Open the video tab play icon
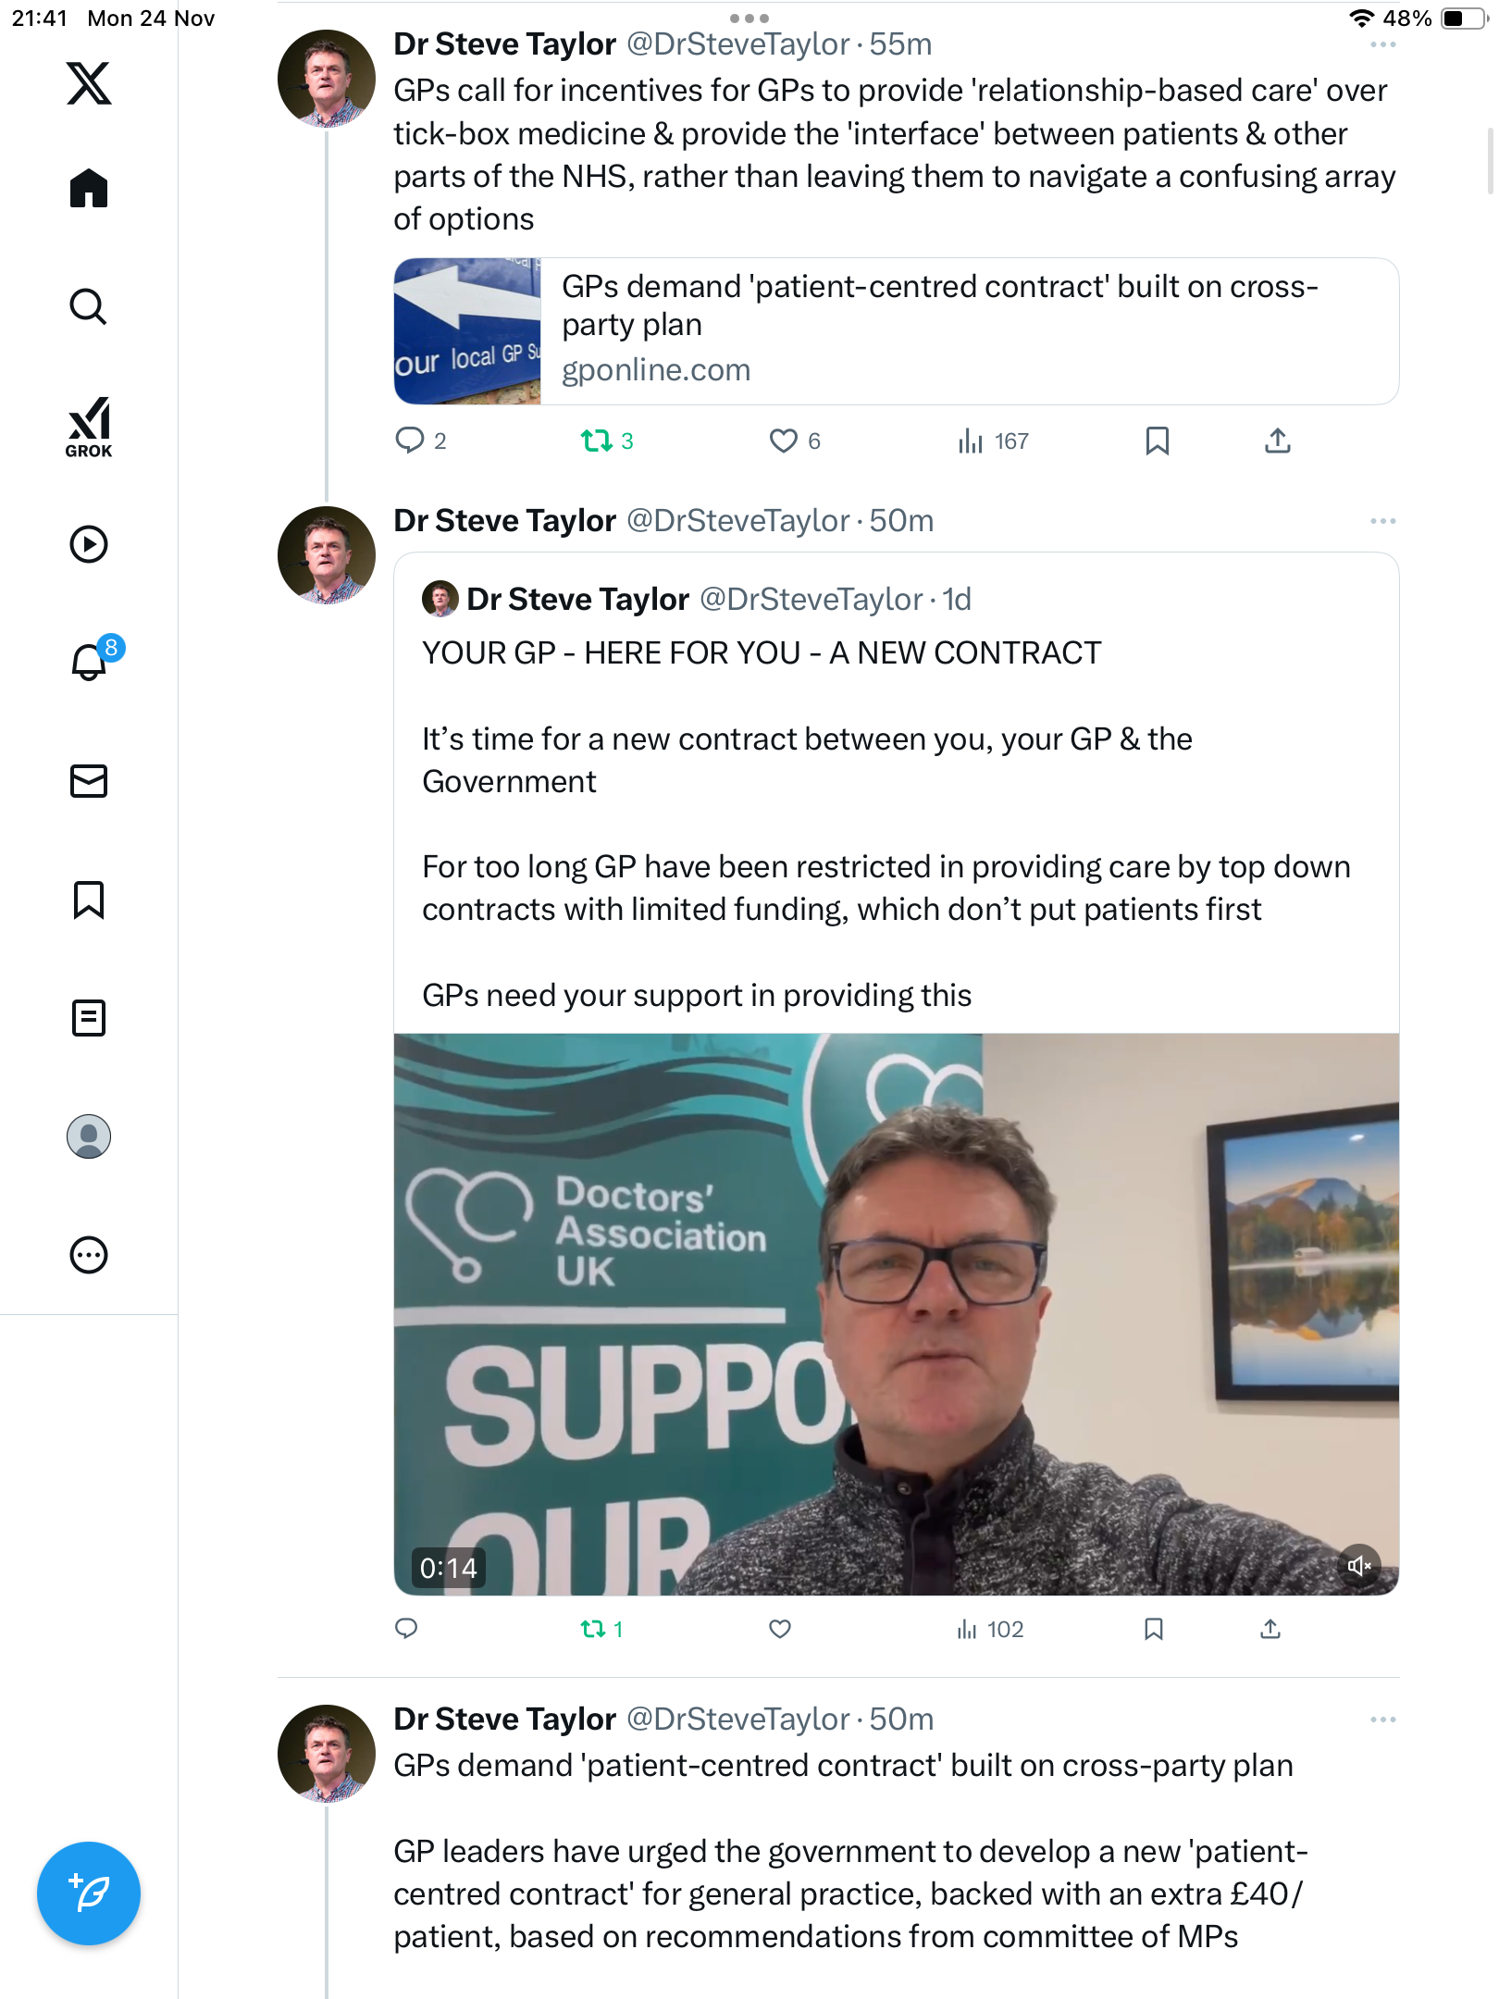Viewport: 1499px width, 1999px height. (89, 544)
